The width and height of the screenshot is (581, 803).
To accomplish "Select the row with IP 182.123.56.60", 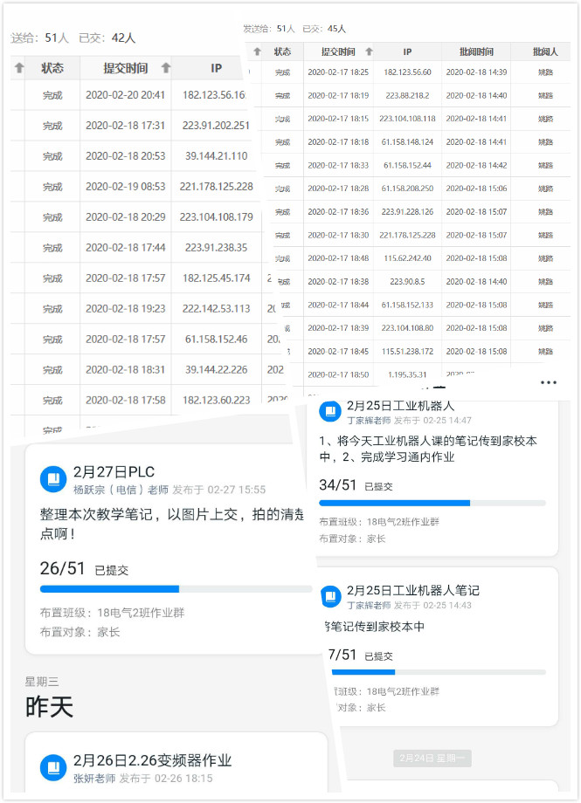I will (408, 72).
